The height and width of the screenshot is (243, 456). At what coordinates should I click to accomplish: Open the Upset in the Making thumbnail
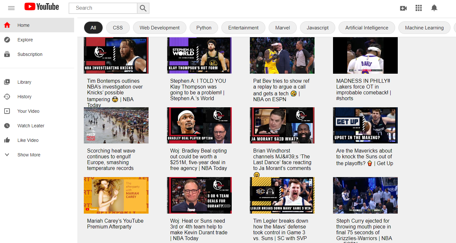365,125
